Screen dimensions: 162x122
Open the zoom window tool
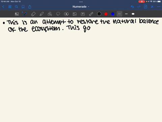pos(17,14)
